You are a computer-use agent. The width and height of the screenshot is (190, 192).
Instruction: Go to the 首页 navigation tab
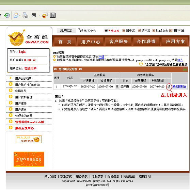click(x=65, y=42)
